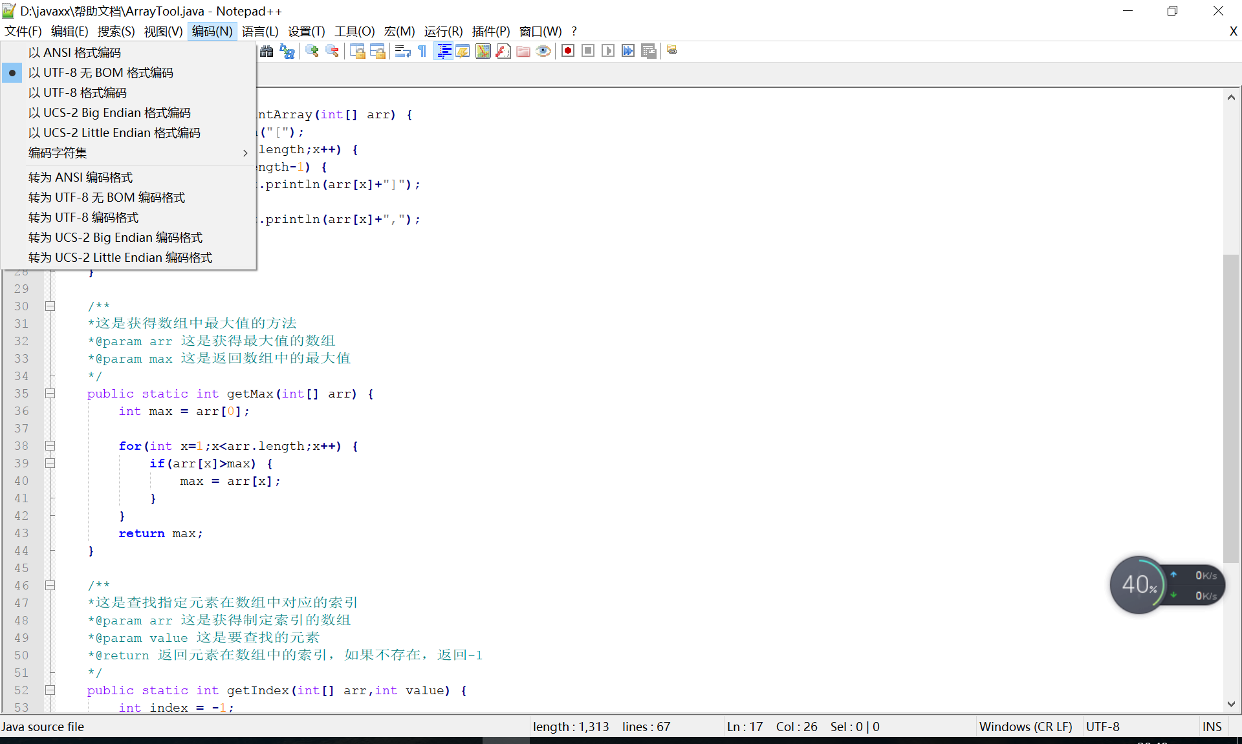Click Notepad++ application icon in title bar
Image resolution: width=1242 pixels, height=744 pixels.
click(x=9, y=11)
